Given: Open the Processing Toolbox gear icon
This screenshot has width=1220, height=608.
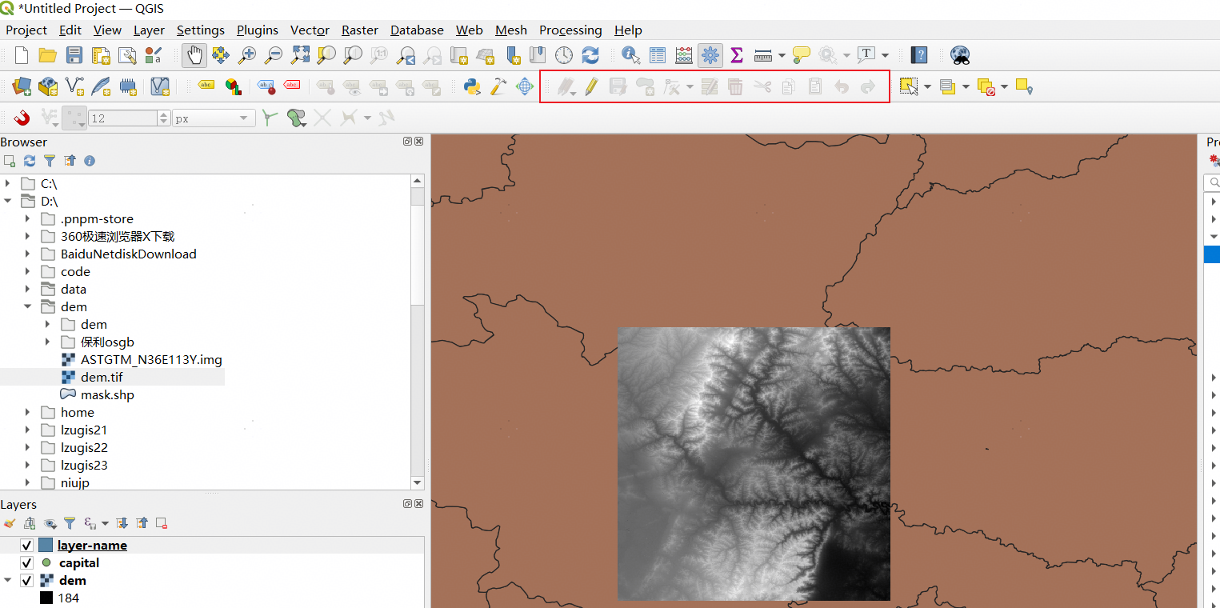Looking at the screenshot, I should [710, 55].
